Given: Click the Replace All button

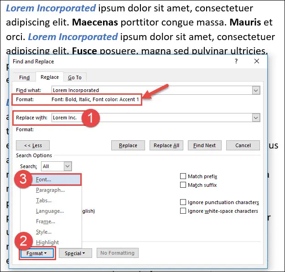Looking at the screenshot, I should click(x=166, y=145).
